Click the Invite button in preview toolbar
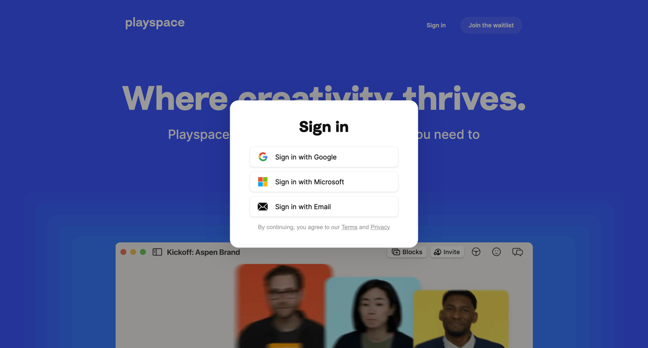The image size is (648, 348). coord(447,252)
